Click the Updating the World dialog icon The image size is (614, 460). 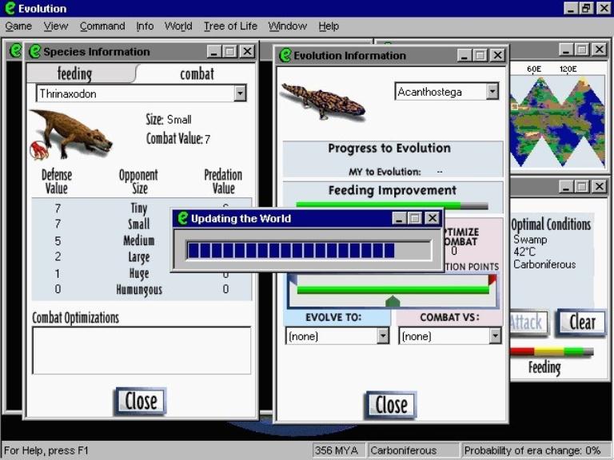coord(182,218)
